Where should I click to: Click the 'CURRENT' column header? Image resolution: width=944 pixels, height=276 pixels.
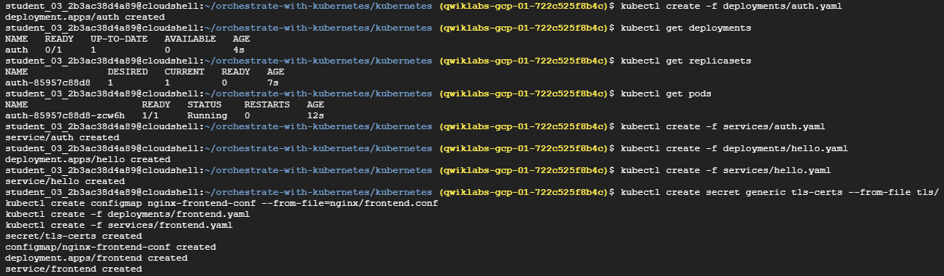pyautogui.click(x=184, y=72)
